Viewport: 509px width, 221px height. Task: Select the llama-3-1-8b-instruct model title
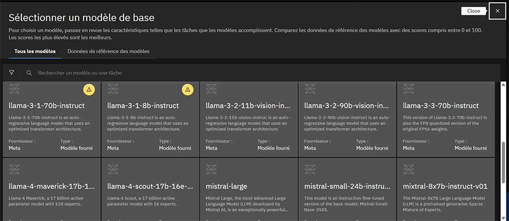point(143,105)
